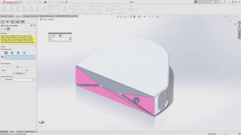The height and width of the screenshot is (135, 241).
Task: Switch to the SOLIDWORKS MBD tab
Action: [x=62, y=16]
